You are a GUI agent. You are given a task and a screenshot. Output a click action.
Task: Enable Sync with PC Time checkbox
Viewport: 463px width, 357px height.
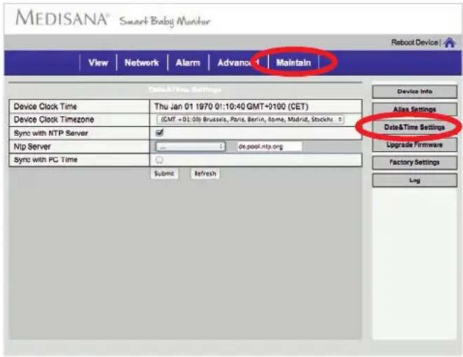[x=159, y=160]
